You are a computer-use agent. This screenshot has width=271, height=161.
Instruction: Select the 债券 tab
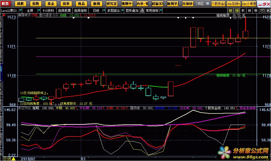[66, 3]
